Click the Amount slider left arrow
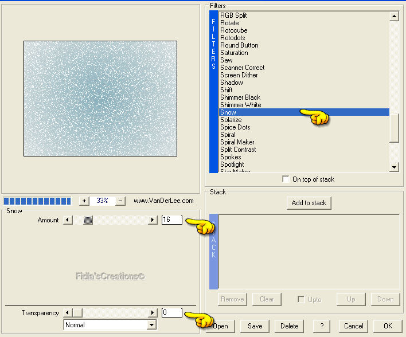This screenshot has width=406, height=337. pos(68,220)
